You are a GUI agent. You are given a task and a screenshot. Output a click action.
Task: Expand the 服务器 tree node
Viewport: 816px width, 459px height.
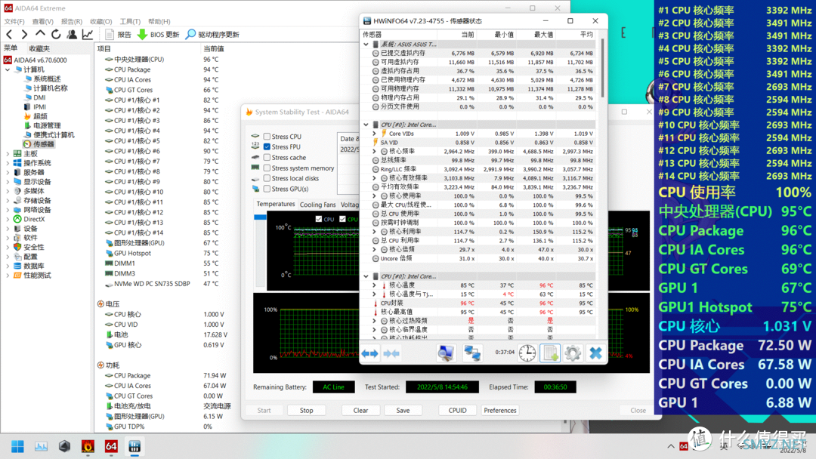[x=8, y=173]
